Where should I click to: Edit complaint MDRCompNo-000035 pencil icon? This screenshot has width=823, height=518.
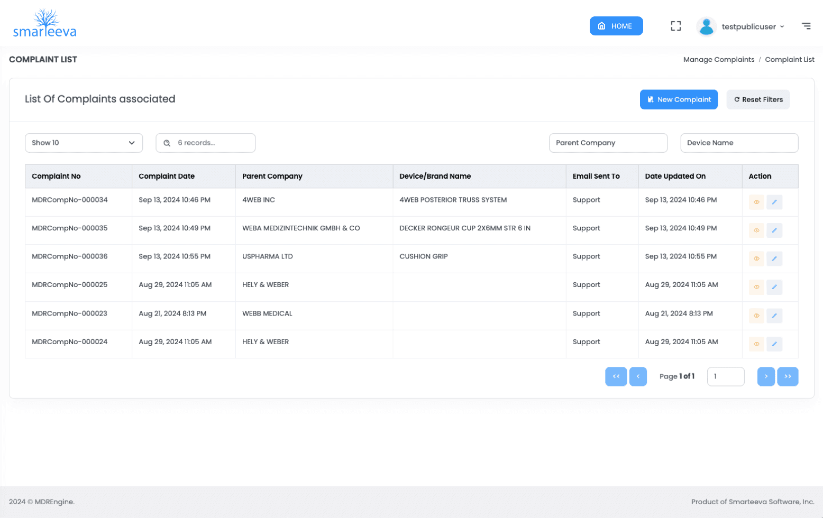tap(774, 230)
